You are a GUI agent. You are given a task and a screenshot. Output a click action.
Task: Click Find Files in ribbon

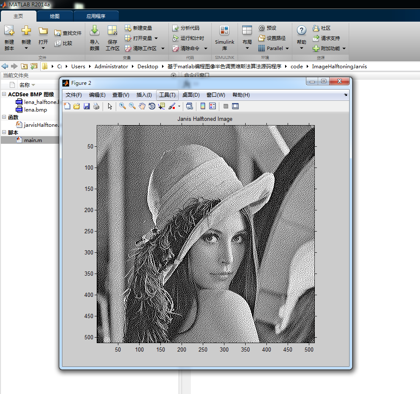tap(68, 33)
